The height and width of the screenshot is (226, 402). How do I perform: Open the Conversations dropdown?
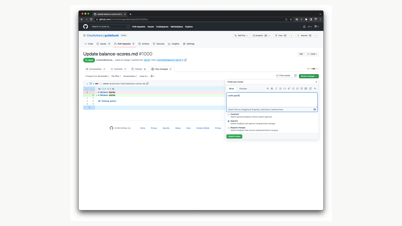click(130, 76)
